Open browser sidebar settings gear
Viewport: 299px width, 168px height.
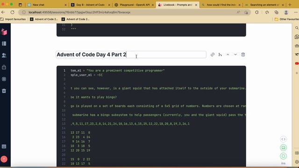click(x=297, y=162)
